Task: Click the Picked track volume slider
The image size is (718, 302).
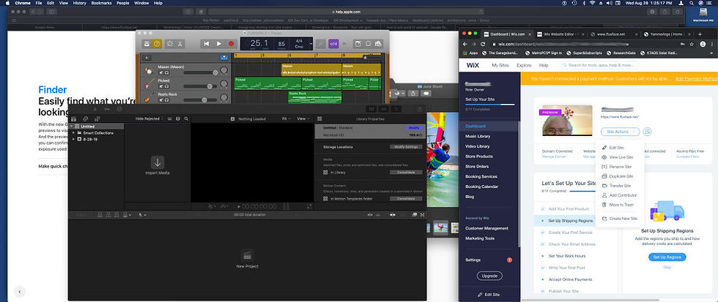Action: 201,86
